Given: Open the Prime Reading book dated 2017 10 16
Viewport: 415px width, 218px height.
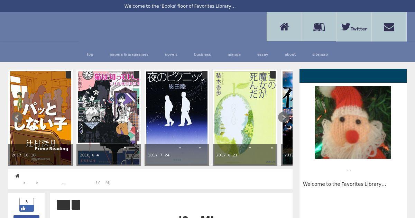Looking at the screenshot, I should coord(40,118).
